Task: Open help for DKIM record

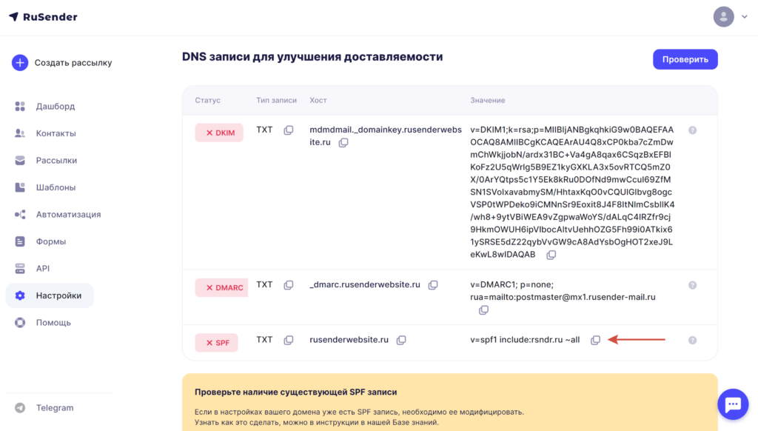Action: [693, 130]
